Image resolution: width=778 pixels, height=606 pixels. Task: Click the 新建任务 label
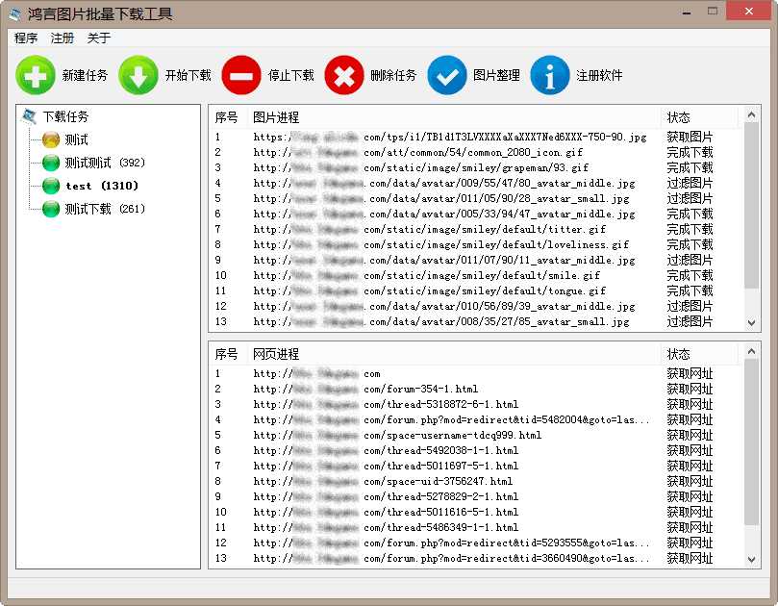click(x=85, y=75)
